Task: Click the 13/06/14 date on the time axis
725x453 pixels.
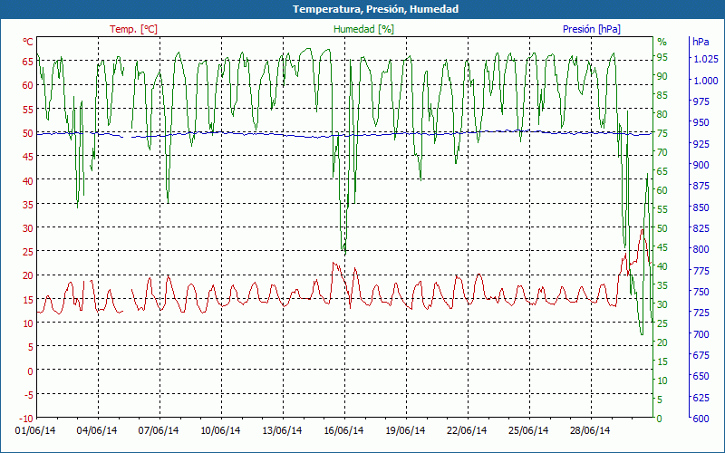Action: pos(283,431)
